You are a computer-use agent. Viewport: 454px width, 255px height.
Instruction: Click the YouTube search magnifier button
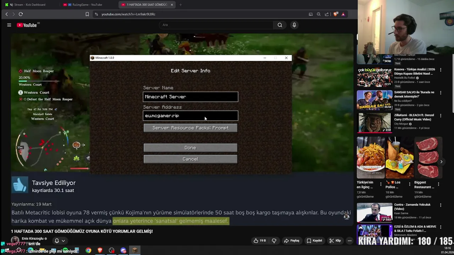[280, 25]
